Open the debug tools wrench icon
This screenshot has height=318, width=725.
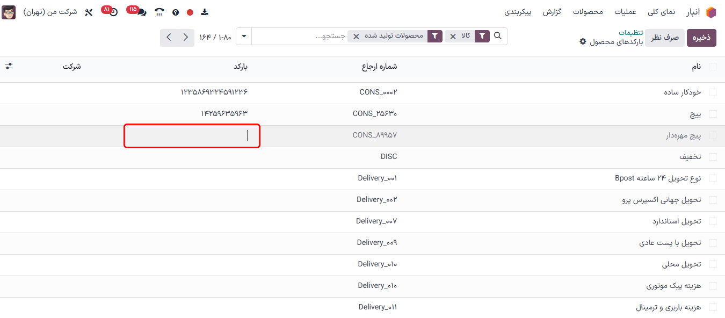click(89, 12)
